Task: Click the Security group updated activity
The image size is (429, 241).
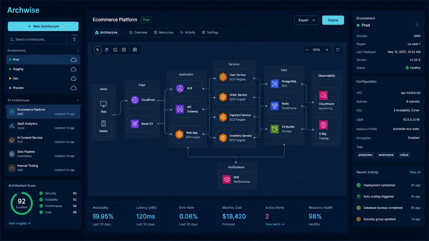Action: click(388, 219)
